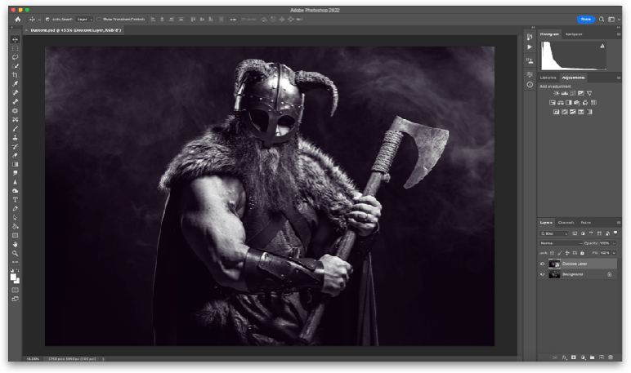
Task: Expand the layer Opacity dropdown
Action: [614, 243]
